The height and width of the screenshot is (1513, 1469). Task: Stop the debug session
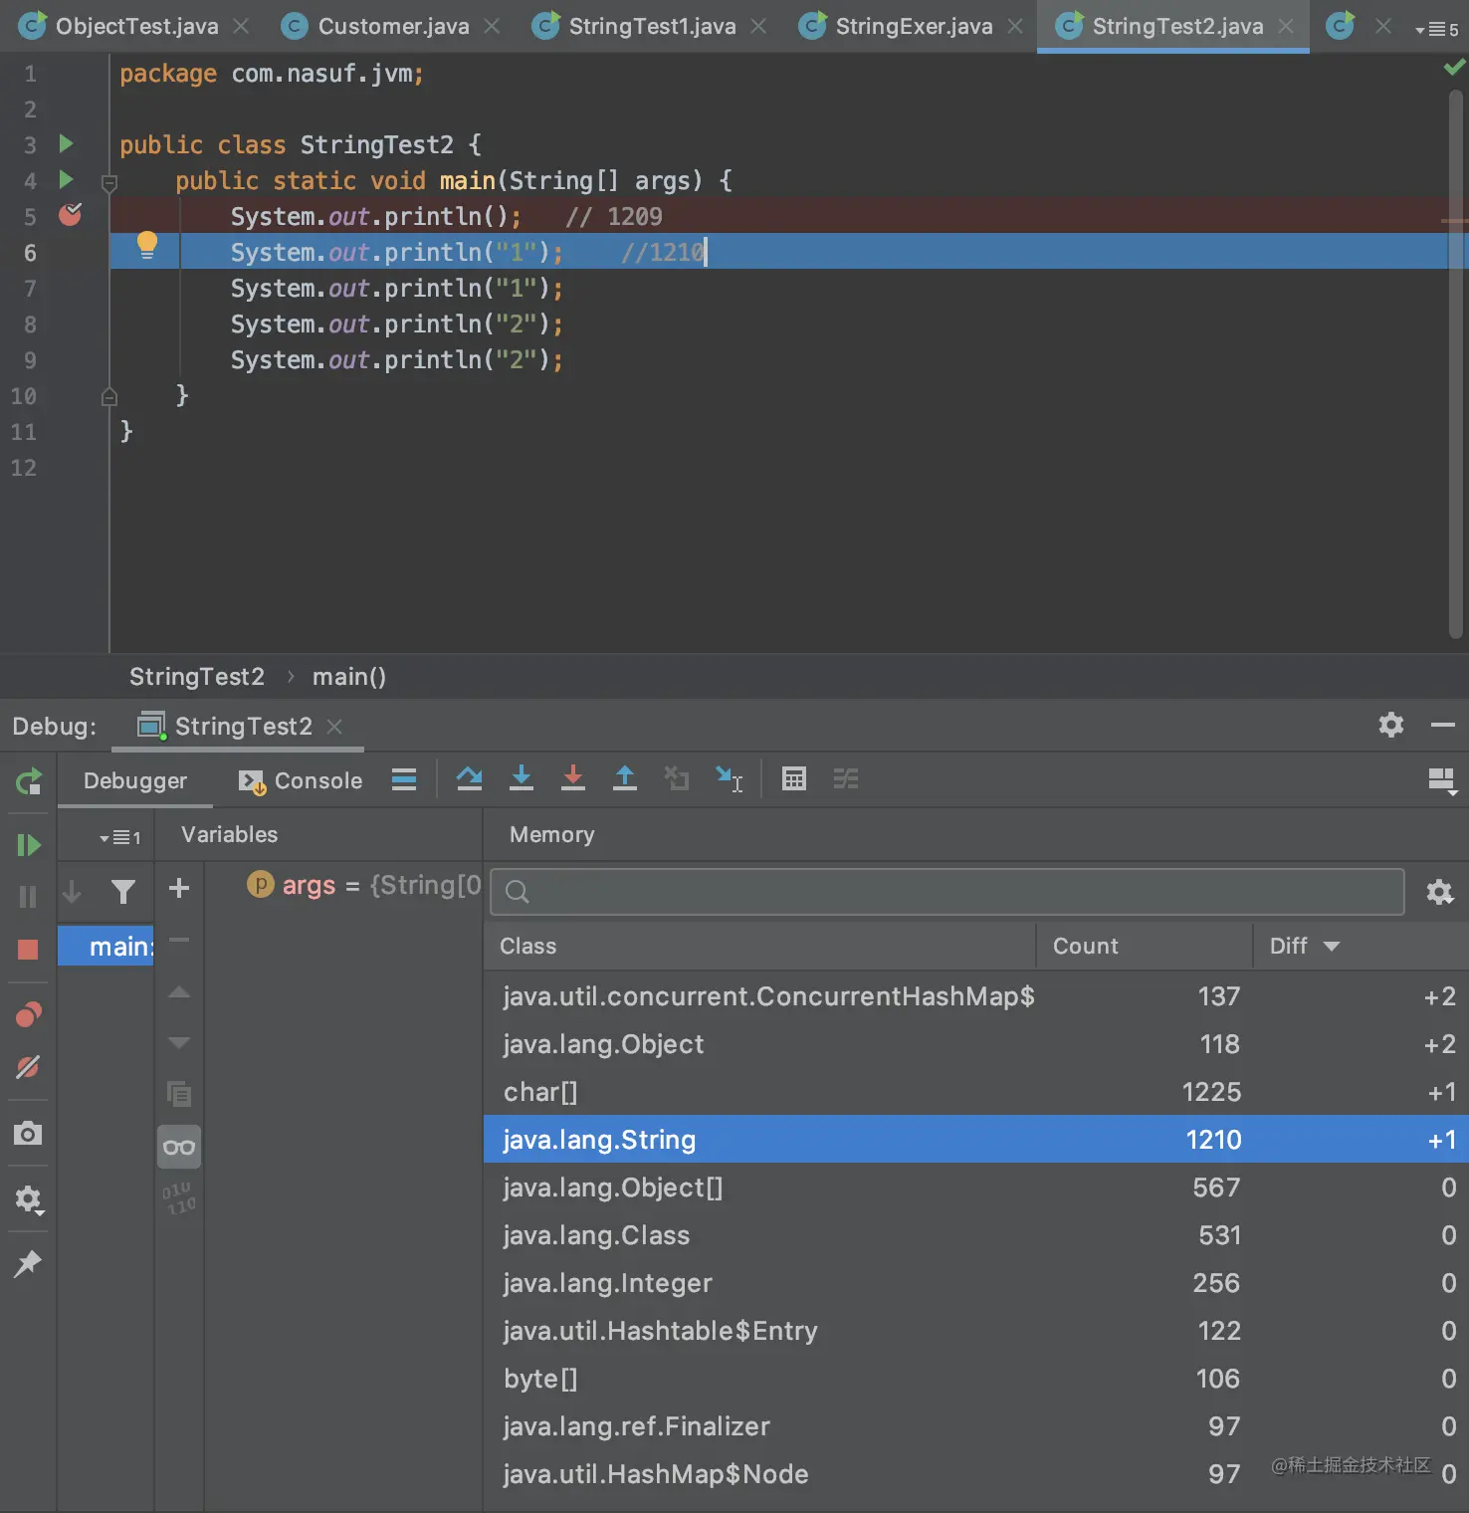[x=28, y=950]
